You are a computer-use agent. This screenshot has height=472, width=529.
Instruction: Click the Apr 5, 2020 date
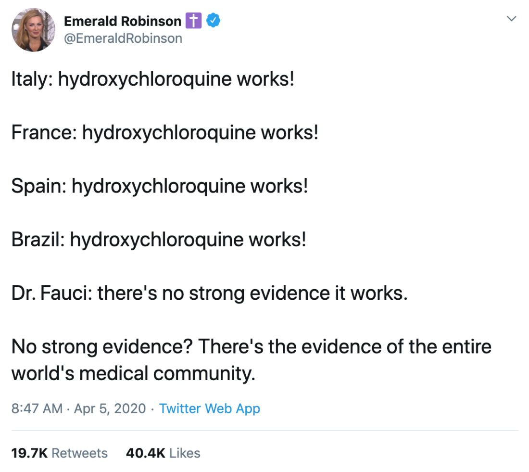tap(110, 408)
